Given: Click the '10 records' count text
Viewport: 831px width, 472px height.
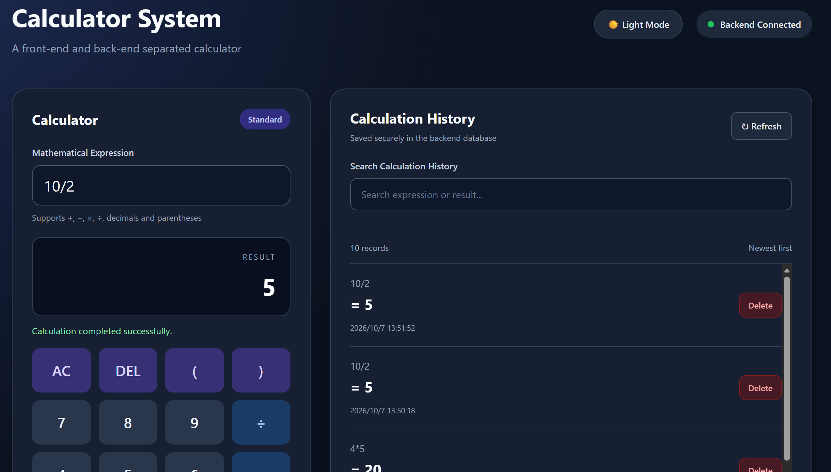Looking at the screenshot, I should pyautogui.click(x=369, y=248).
